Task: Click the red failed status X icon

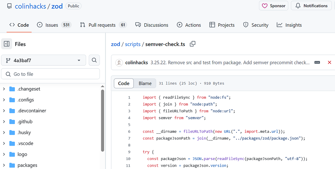Action: [329, 62]
